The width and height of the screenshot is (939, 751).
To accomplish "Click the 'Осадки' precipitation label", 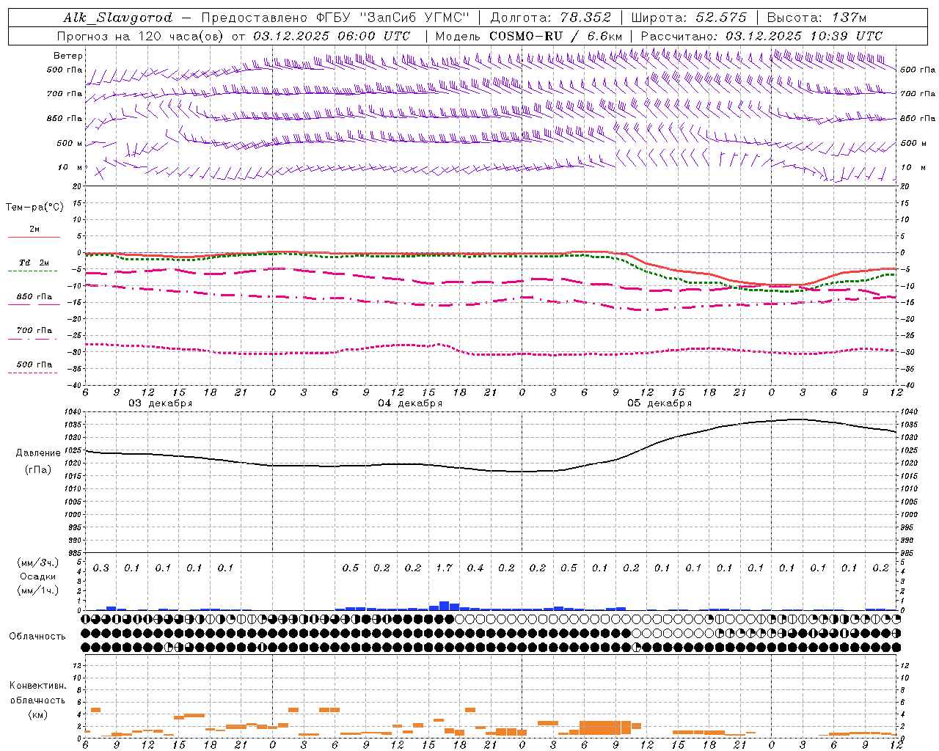I will (x=37, y=576).
